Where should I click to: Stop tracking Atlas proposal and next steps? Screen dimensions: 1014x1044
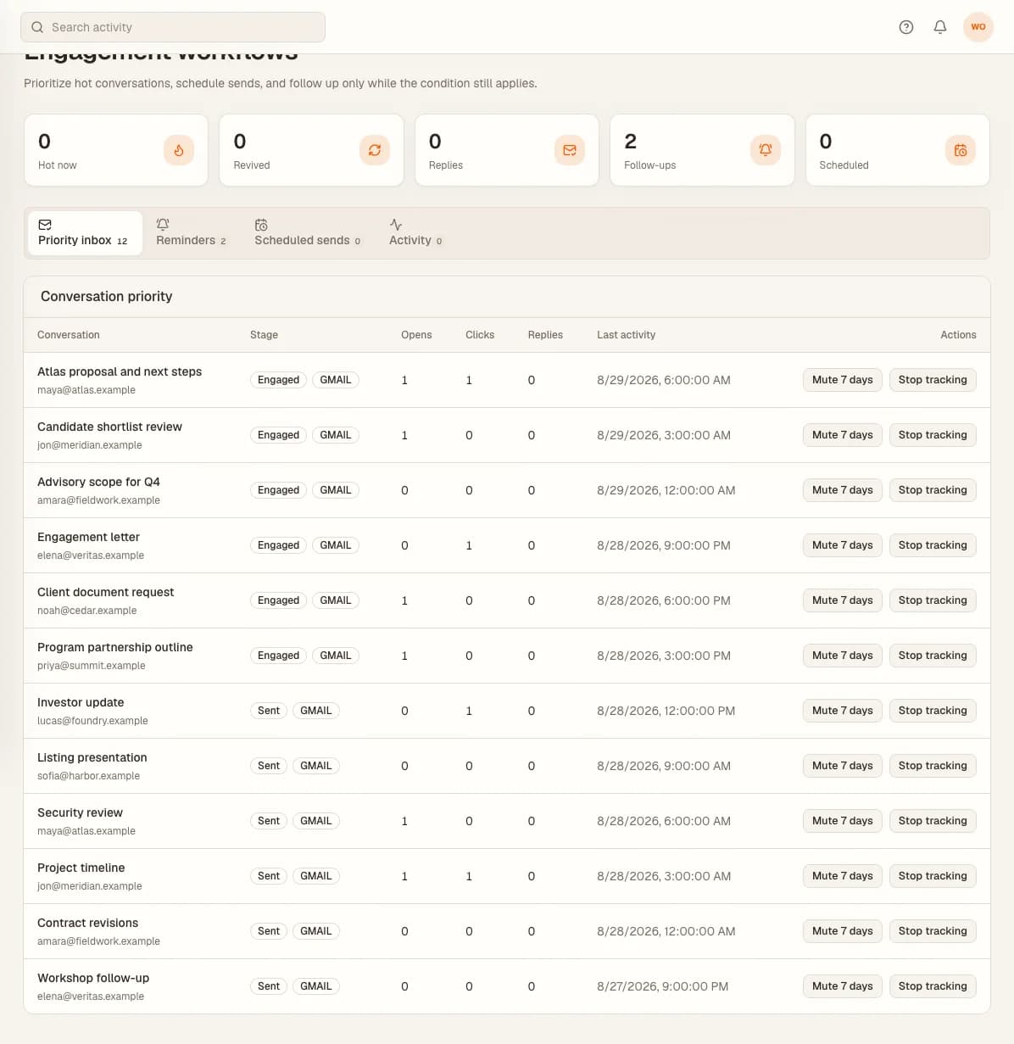933,380
